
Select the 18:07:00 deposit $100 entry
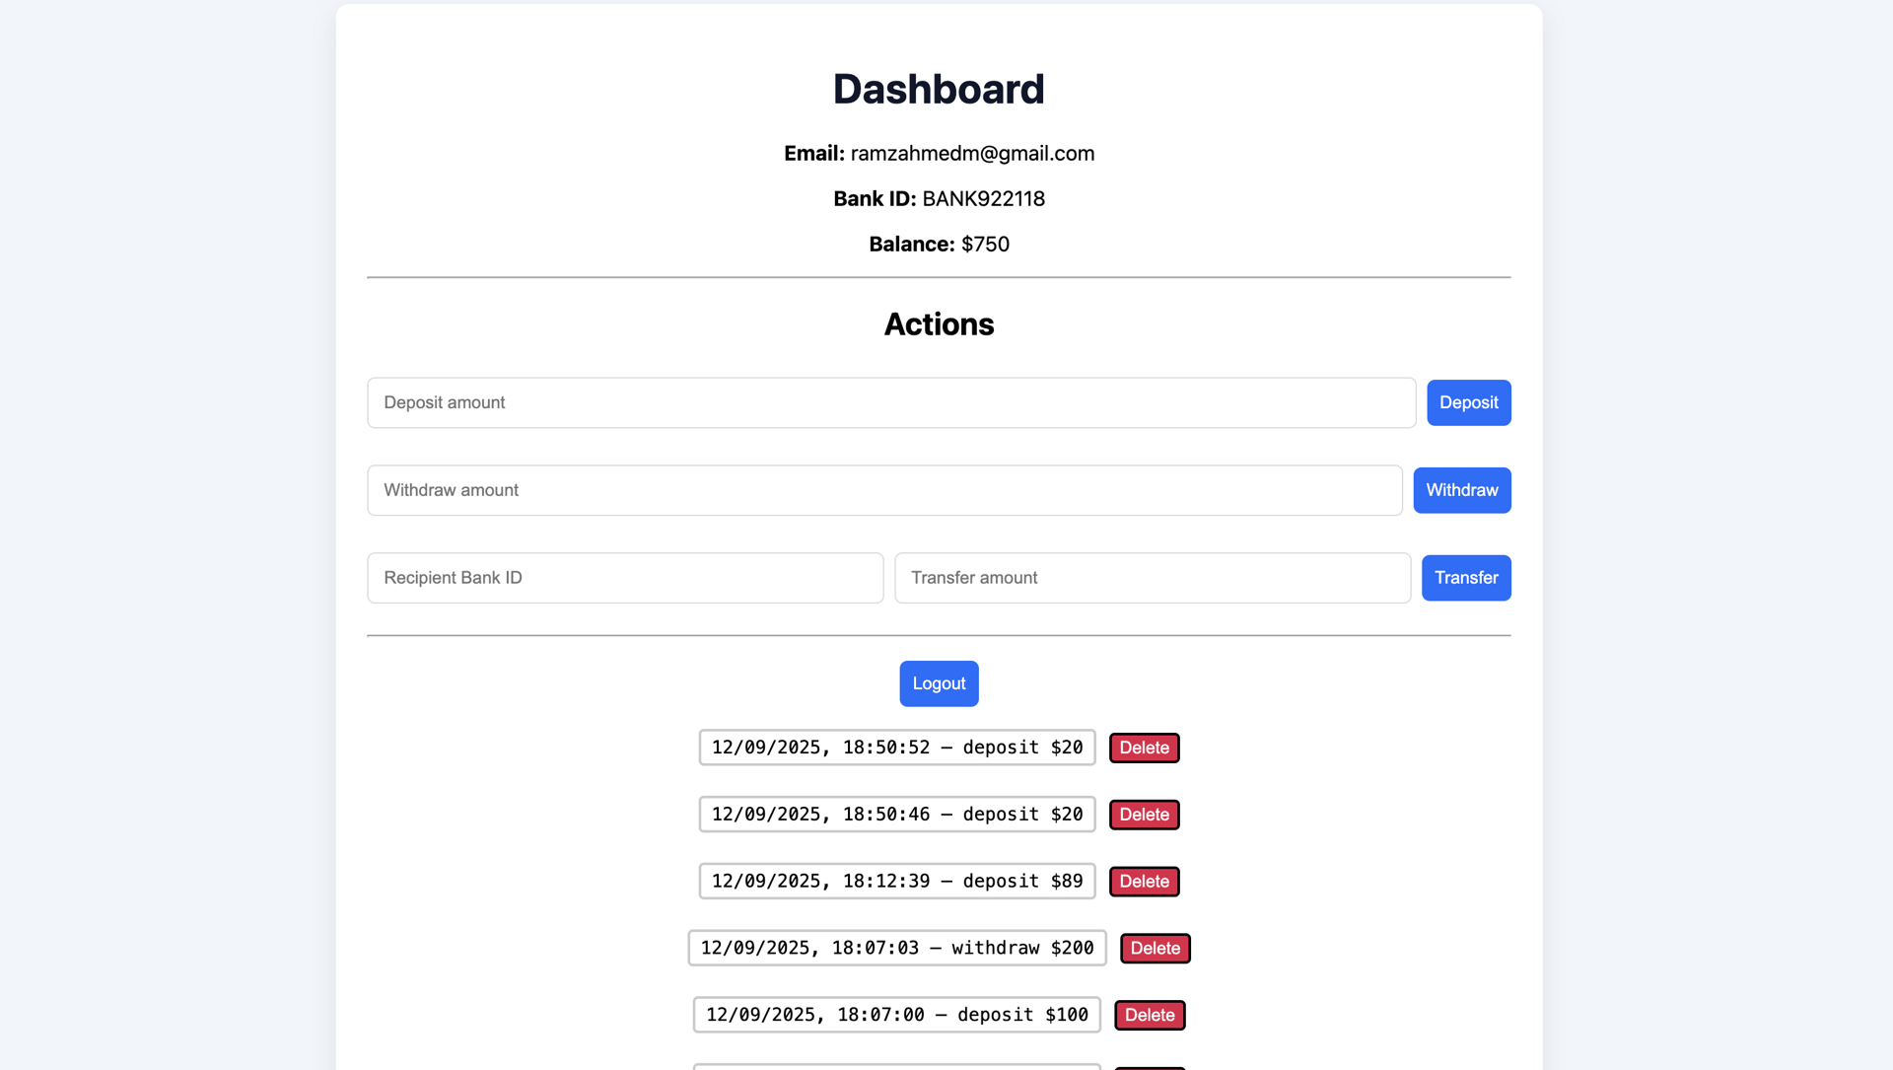895,1014
